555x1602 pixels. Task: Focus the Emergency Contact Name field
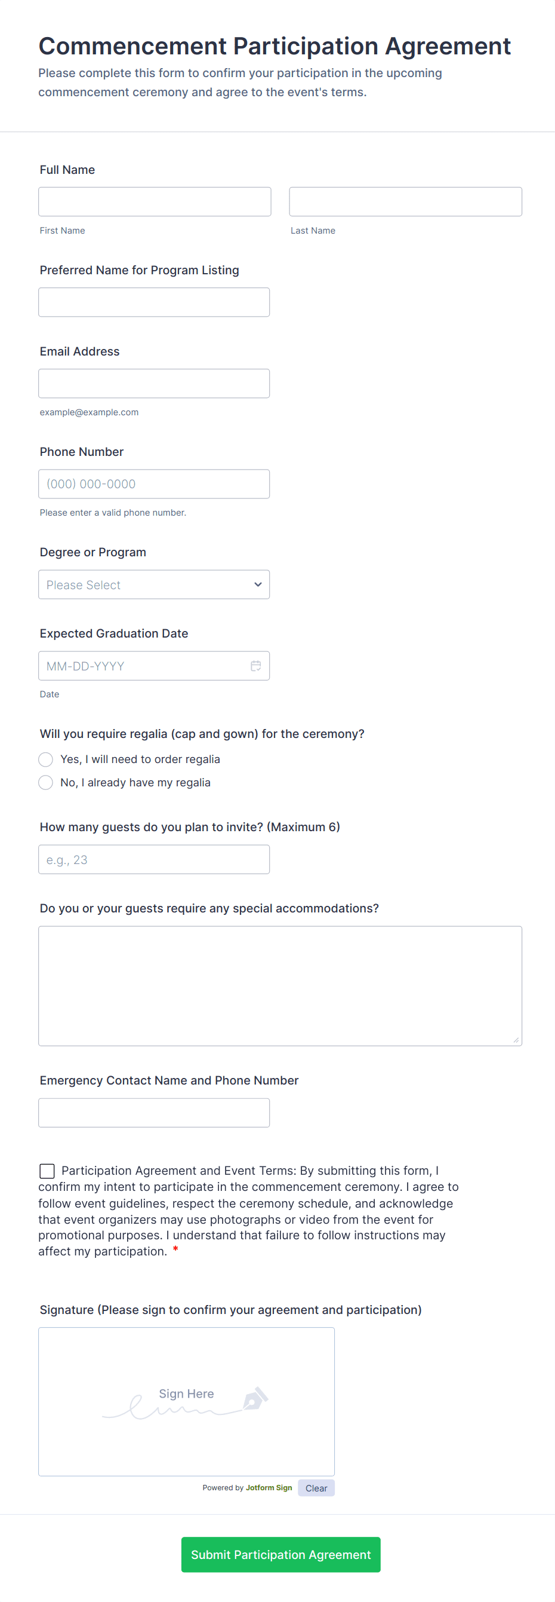154,1113
